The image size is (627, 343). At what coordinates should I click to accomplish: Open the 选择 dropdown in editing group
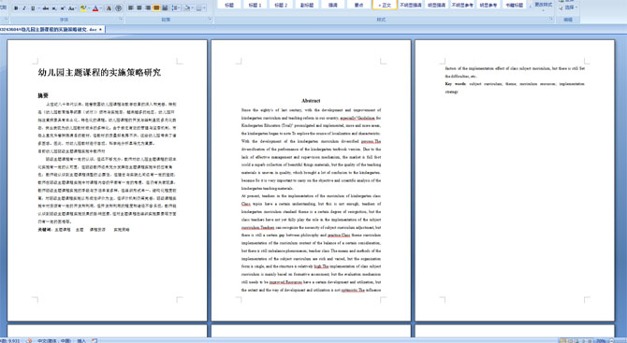tap(568, 7)
